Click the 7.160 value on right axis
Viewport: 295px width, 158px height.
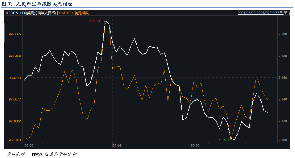pyautogui.click(x=282, y=78)
